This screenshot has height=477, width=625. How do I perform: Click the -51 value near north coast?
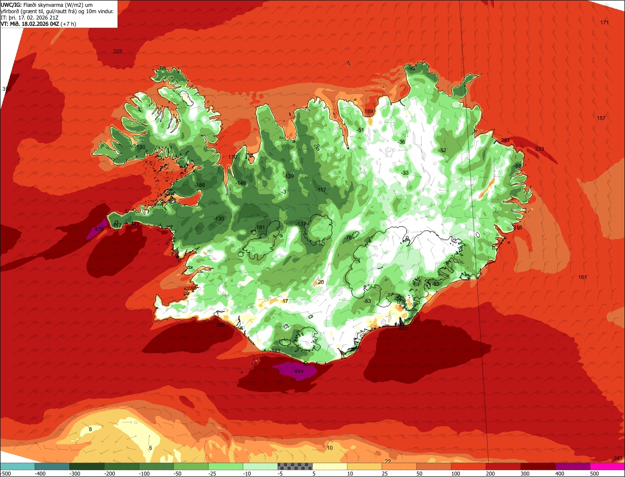(x=360, y=130)
